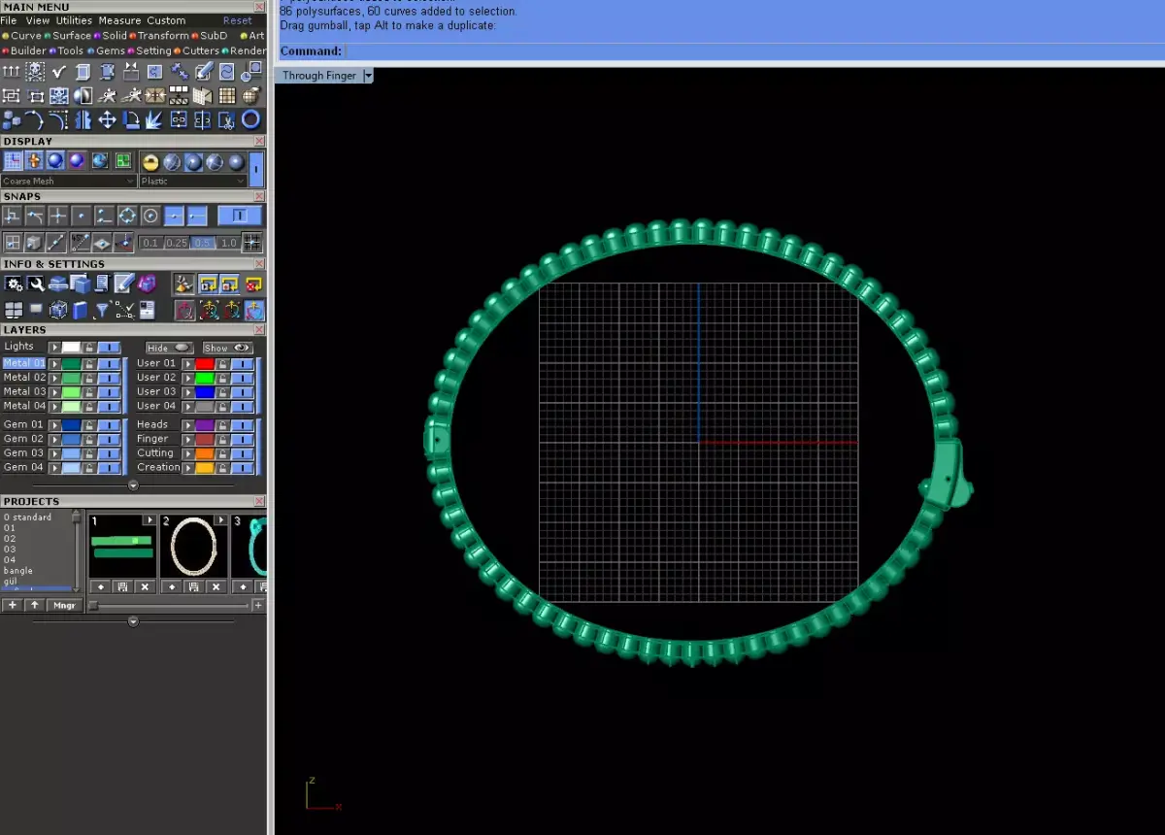
Task: Click the chain link join icon
Action: coord(179,118)
